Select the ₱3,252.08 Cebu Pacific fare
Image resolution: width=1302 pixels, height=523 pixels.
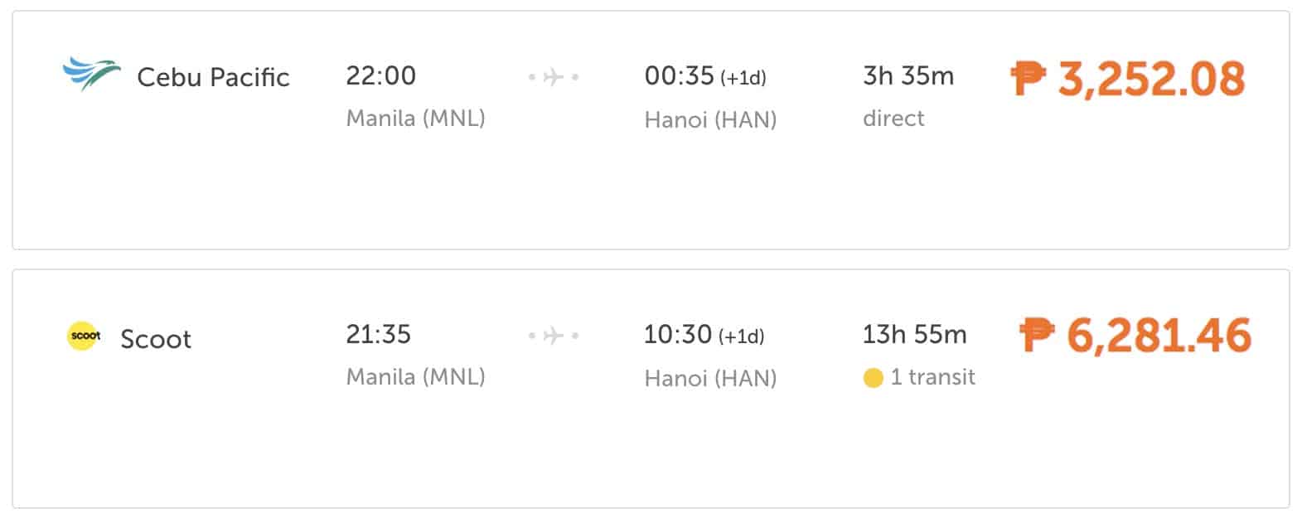1151,80
